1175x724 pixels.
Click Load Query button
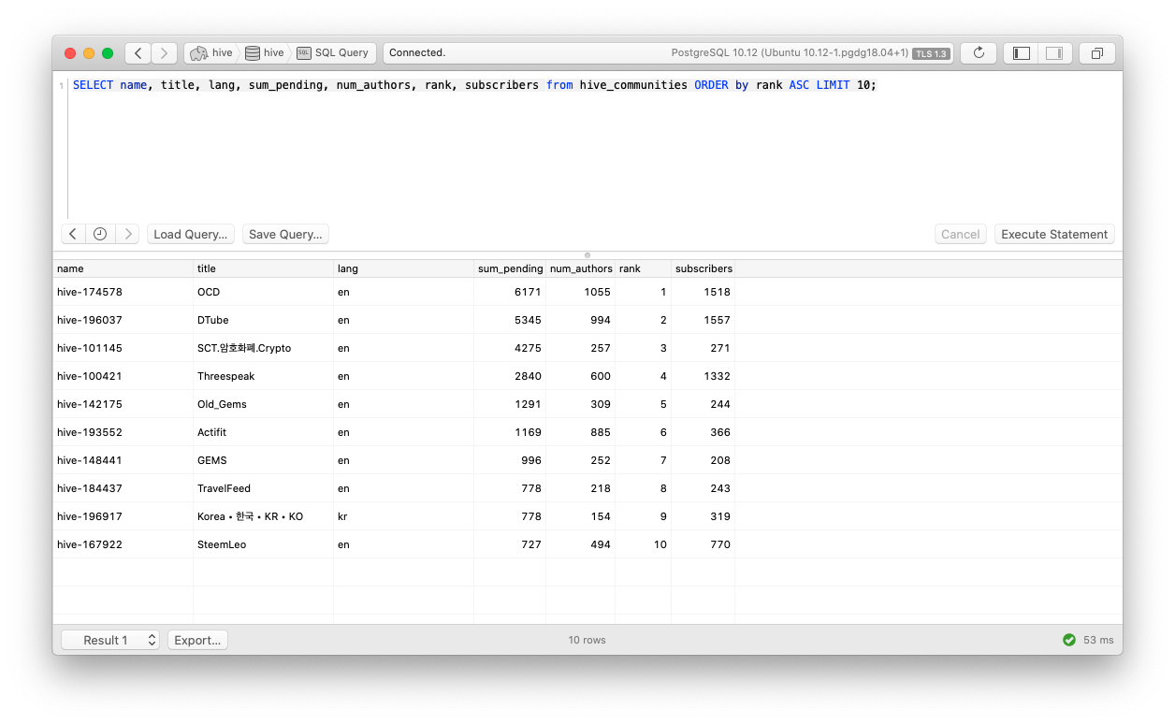(191, 234)
